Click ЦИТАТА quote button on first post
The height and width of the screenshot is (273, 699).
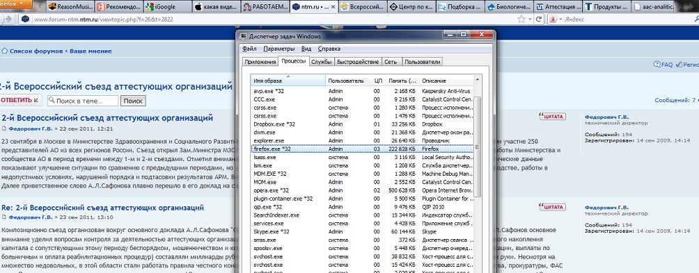click(x=552, y=117)
